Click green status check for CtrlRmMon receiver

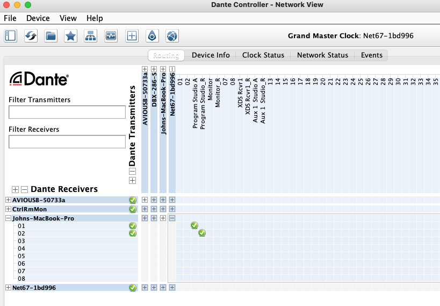(x=133, y=209)
